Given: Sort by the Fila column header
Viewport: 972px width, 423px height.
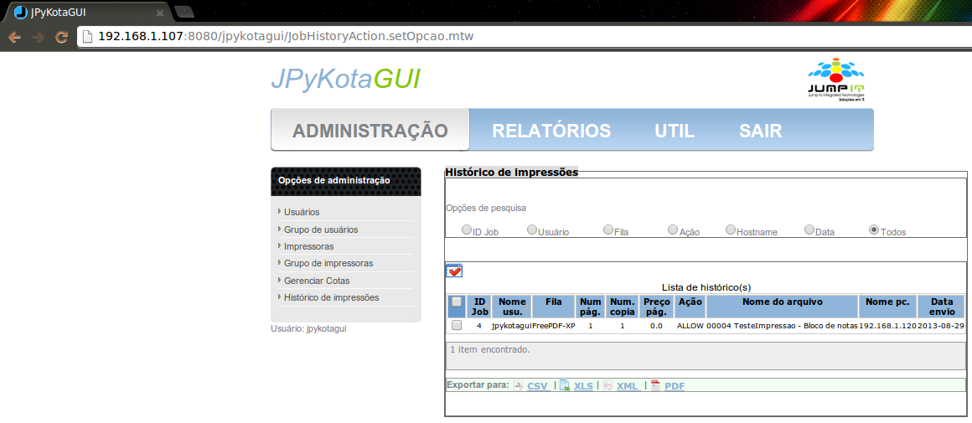Looking at the screenshot, I should pos(554,307).
